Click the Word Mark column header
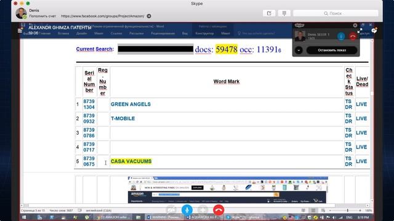Image resolution: width=394 pixels, height=221 pixels. (227, 82)
